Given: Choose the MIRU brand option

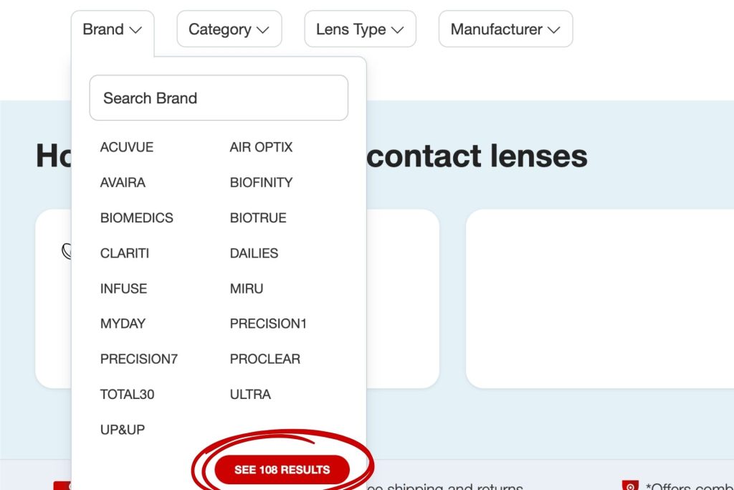Looking at the screenshot, I should click(245, 288).
